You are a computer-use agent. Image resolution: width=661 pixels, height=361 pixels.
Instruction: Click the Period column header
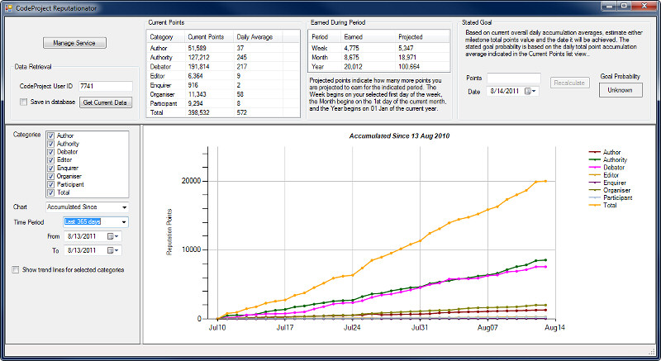pyautogui.click(x=325, y=37)
